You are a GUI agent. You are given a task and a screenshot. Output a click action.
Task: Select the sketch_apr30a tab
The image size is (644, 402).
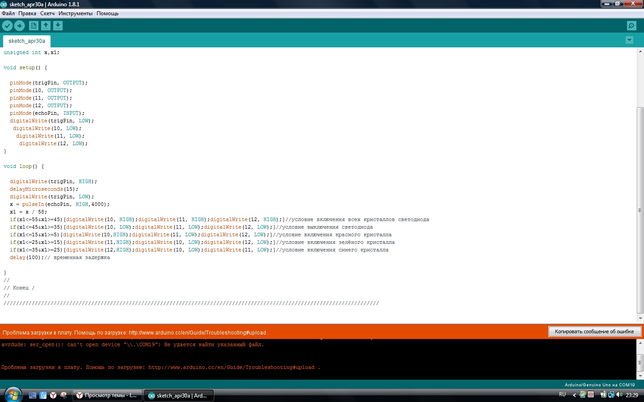click(x=27, y=41)
